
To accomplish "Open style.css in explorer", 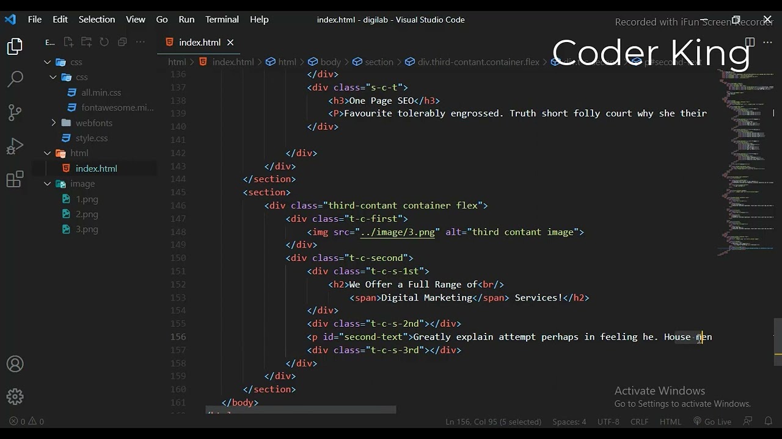I will click(x=92, y=138).
